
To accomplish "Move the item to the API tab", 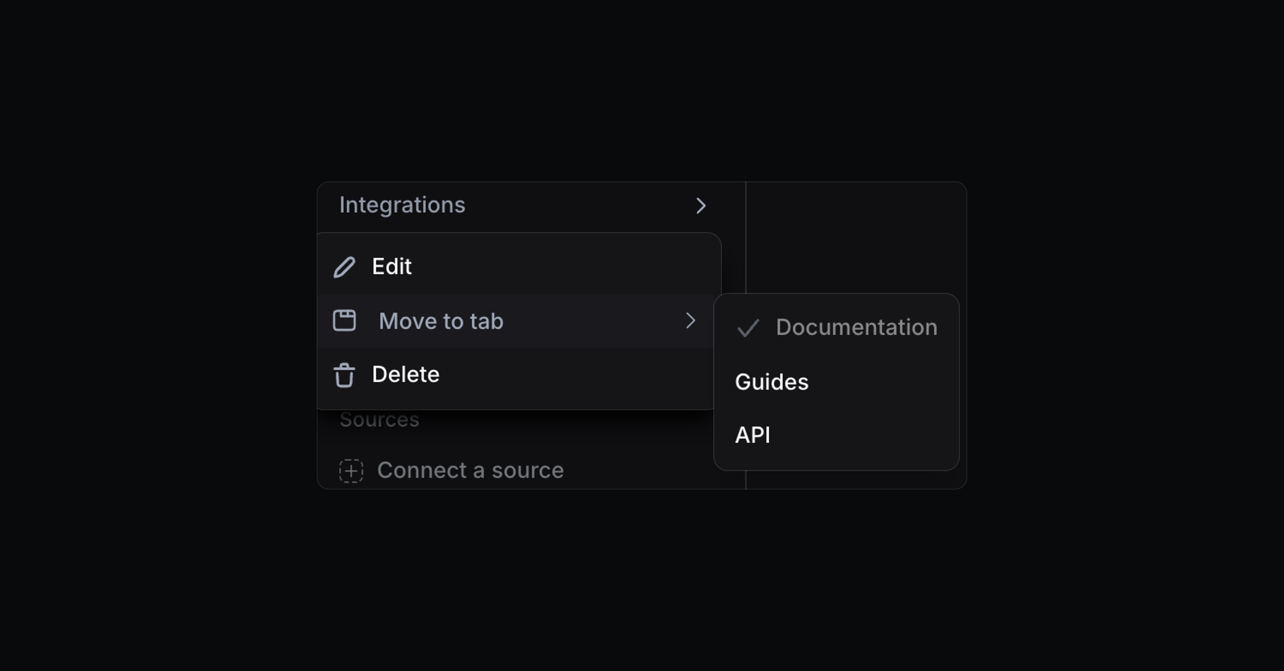I will (x=836, y=435).
